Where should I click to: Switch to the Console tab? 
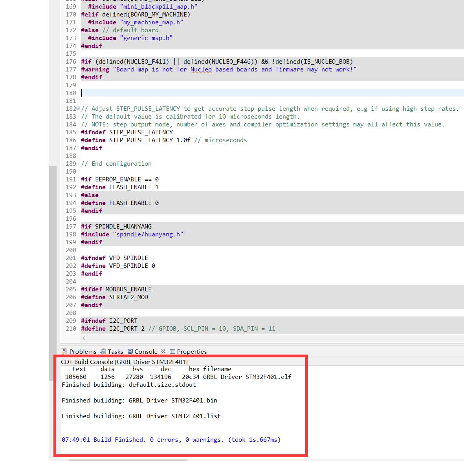tap(145, 351)
